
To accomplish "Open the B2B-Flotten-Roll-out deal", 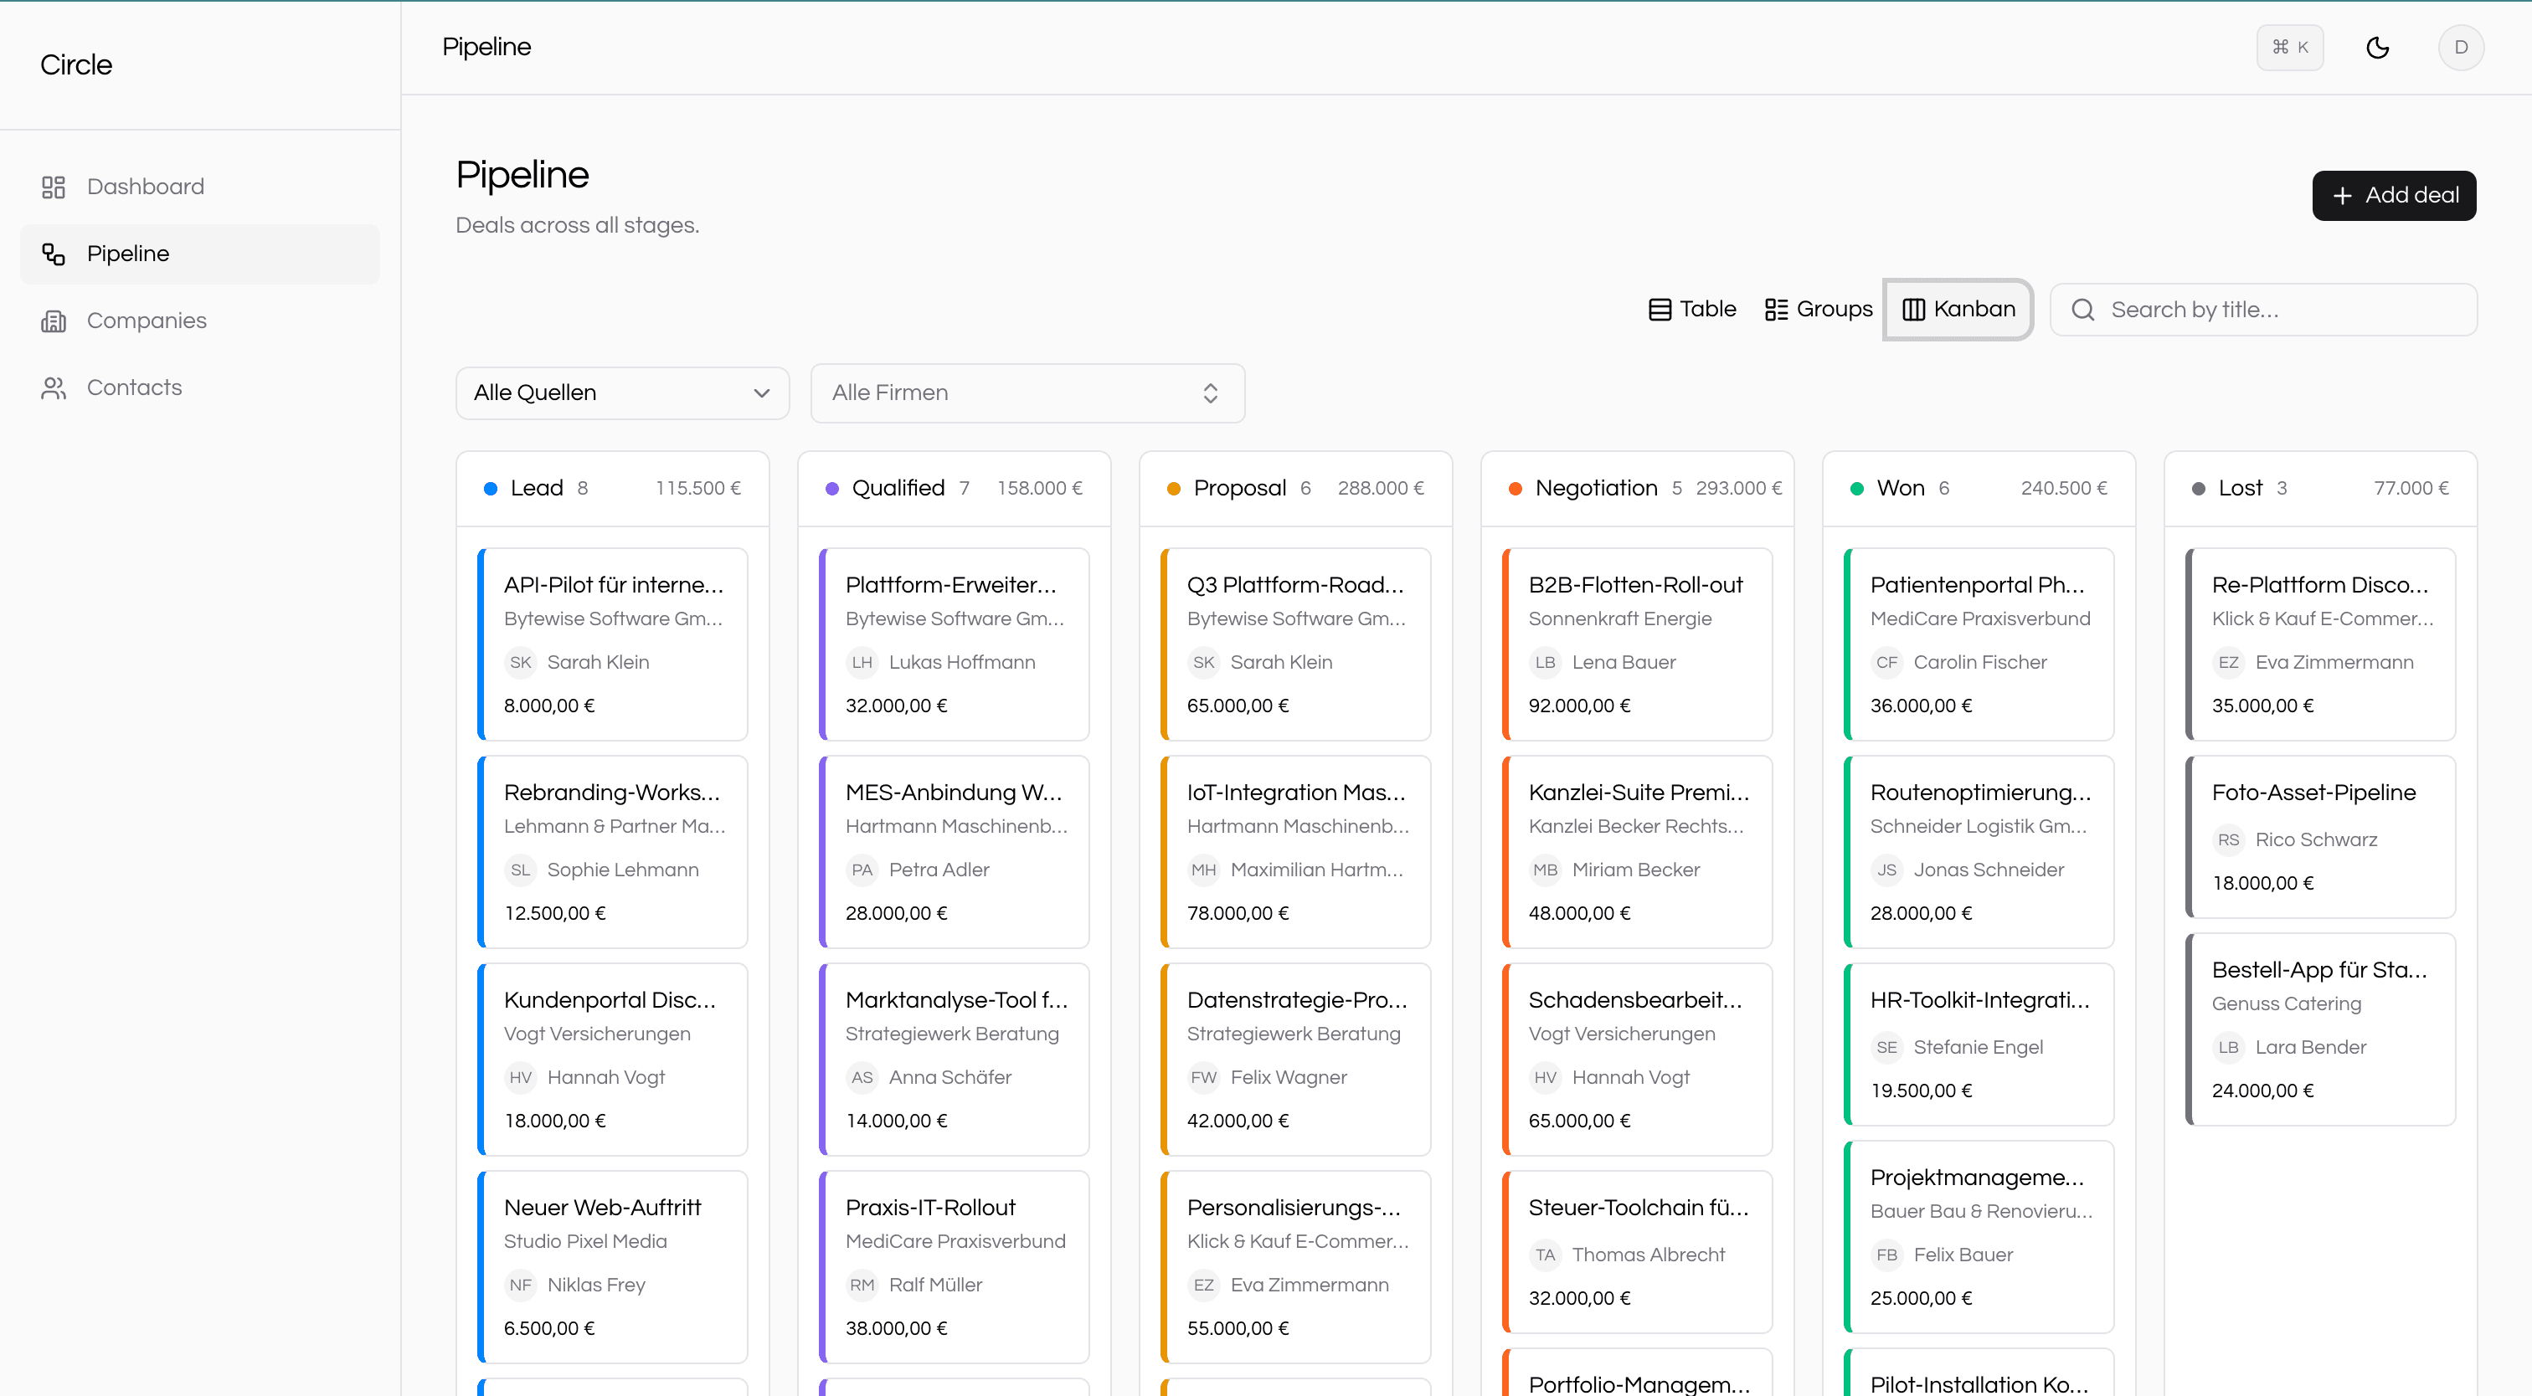I will 1637,644.
